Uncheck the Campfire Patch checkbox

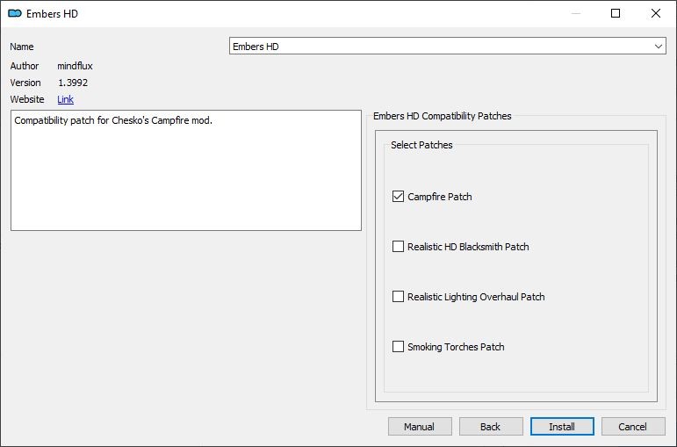point(398,197)
